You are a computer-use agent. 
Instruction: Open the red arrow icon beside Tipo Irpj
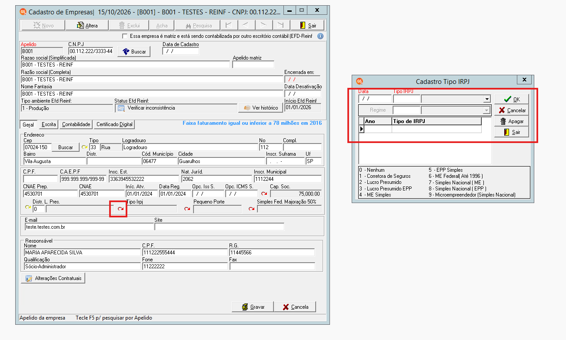[120, 209]
